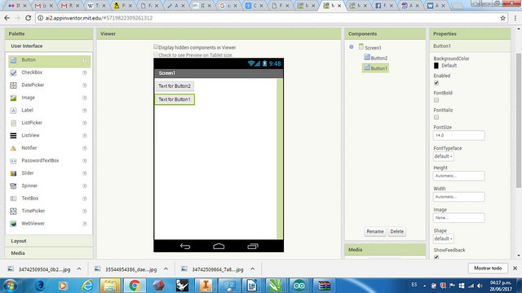Screen dimensions: 522x293
Task: Select the Label palette icon
Action: coord(13,111)
